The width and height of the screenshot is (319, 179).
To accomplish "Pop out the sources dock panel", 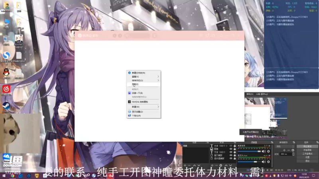I will click(x=235, y=142).
